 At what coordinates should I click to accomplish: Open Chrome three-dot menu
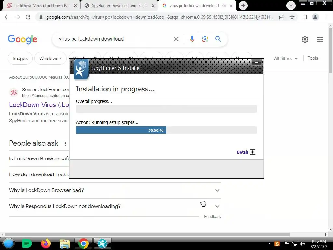click(326, 17)
